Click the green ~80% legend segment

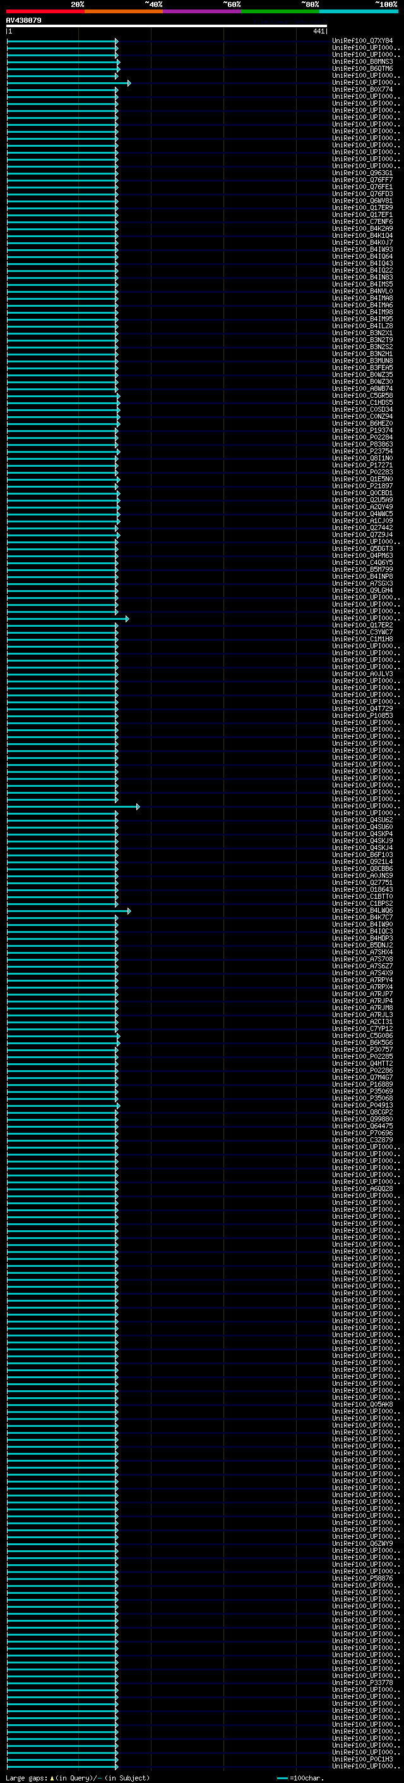[280, 11]
